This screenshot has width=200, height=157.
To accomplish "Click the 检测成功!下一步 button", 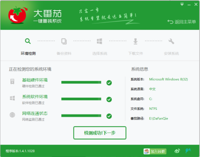I will (x=100, y=133).
